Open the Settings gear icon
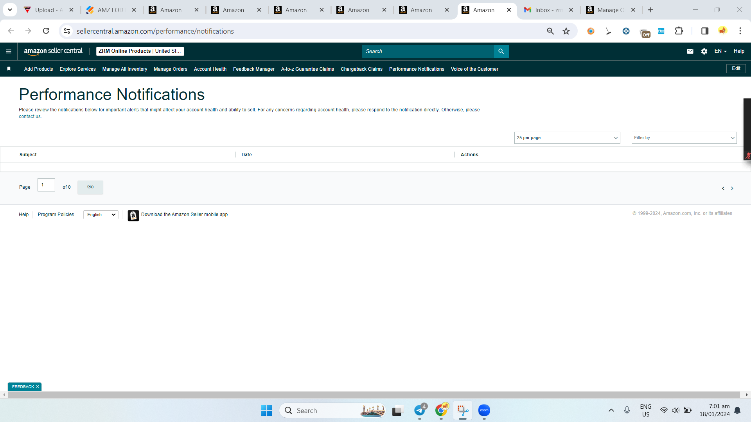The width and height of the screenshot is (751, 422). click(x=704, y=51)
